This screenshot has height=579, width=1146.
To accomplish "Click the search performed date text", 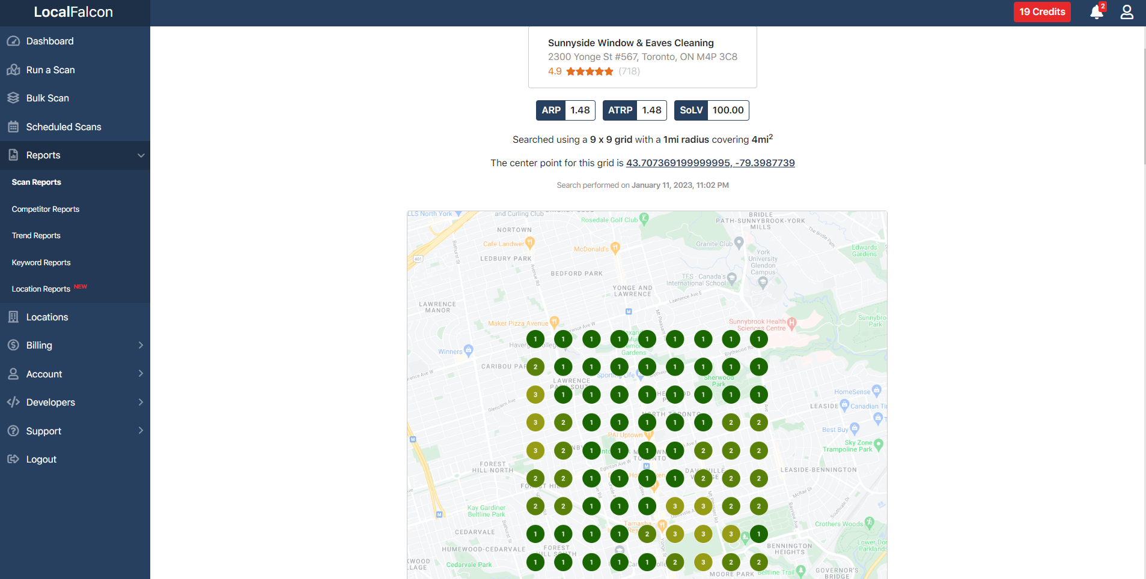I will (642, 185).
